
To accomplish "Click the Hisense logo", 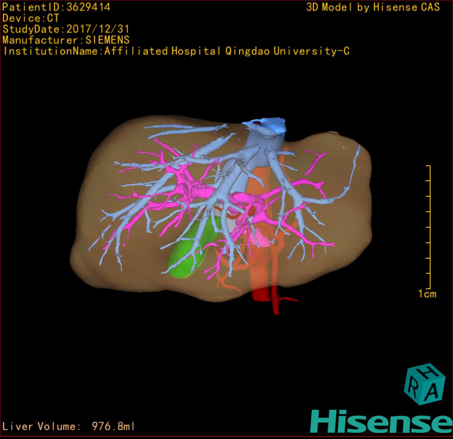I will [x=382, y=422].
